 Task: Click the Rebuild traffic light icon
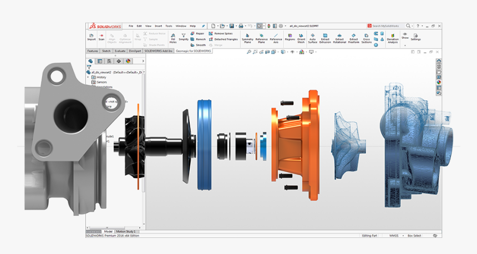[x=269, y=26]
